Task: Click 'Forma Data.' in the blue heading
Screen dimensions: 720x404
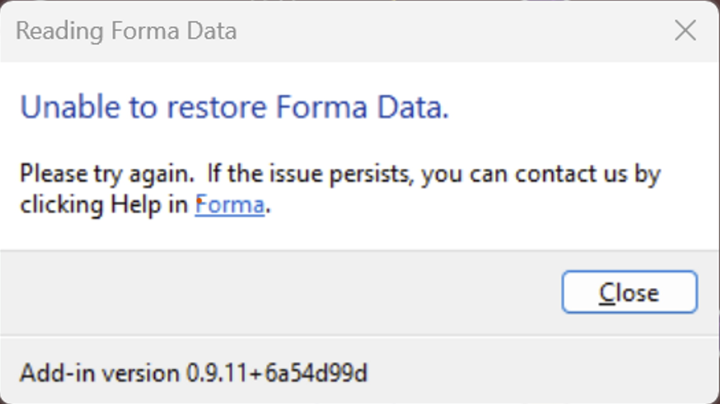Action: [x=362, y=107]
